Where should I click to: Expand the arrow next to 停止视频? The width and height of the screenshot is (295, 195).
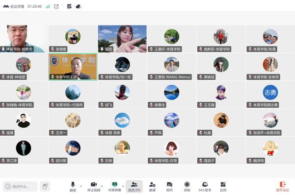click(102, 186)
